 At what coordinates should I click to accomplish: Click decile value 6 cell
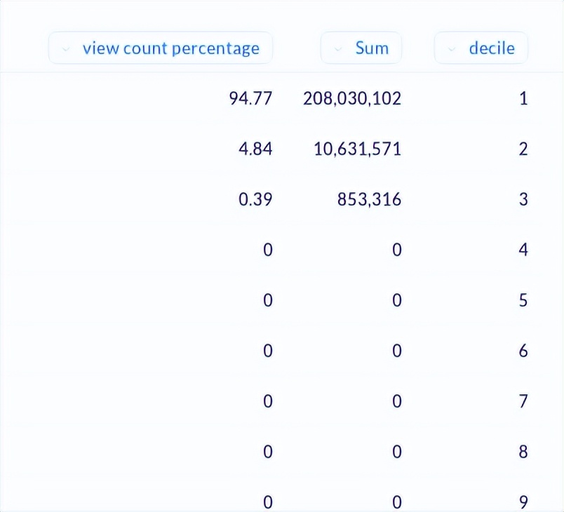(523, 351)
